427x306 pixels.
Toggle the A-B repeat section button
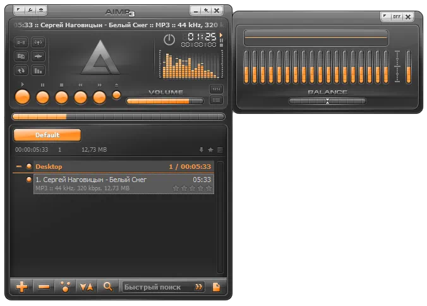(x=21, y=42)
